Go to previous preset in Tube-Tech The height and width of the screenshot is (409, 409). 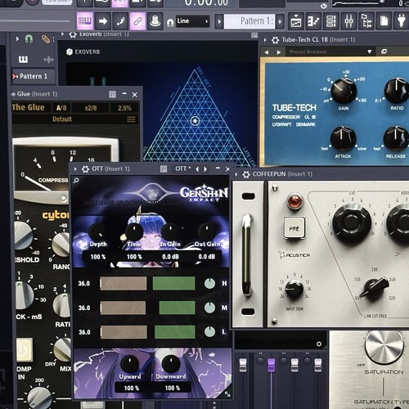click(x=267, y=52)
